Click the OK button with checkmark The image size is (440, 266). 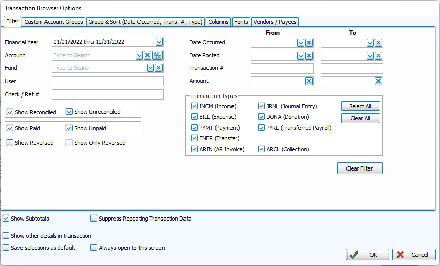[367, 255]
